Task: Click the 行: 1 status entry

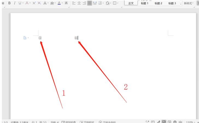Action: (34, 122)
